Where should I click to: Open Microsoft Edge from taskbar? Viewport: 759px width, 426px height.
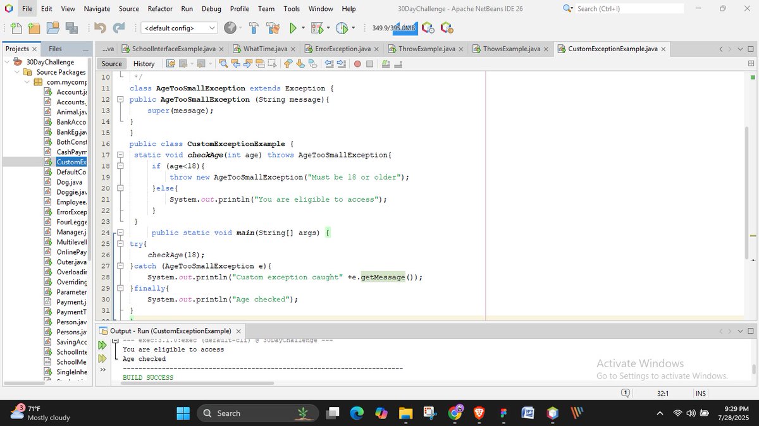coord(357,413)
